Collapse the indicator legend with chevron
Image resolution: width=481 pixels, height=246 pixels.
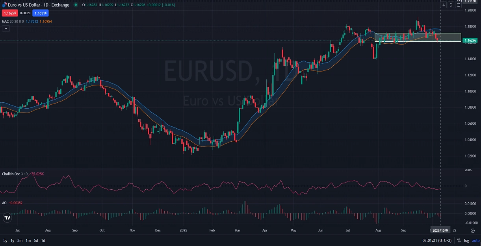tap(6, 28)
